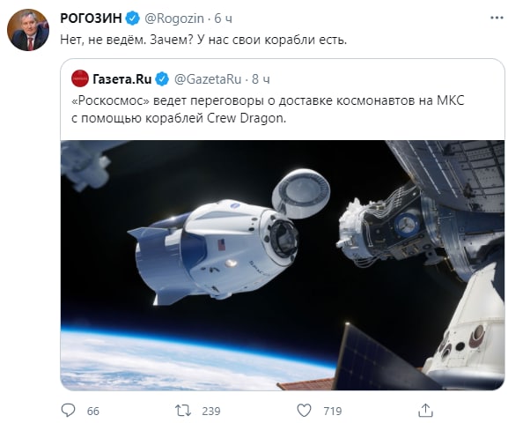The image size is (508, 423).
Task: Open the three-dot more options menu
Action: click(x=497, y=18)
